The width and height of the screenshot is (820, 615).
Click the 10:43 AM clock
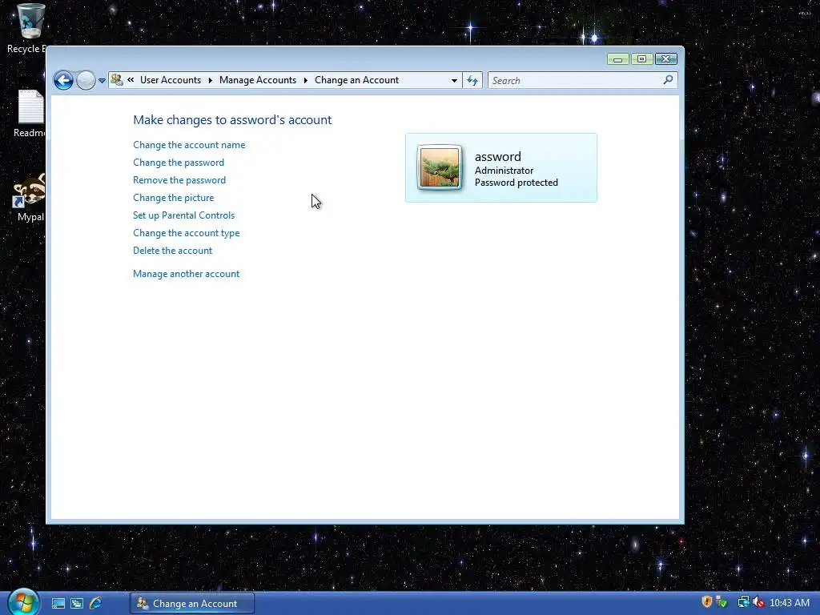pyautogui.click(x=789, y=603)
